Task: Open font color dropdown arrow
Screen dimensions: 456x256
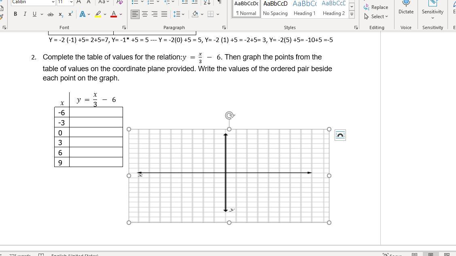Action: point(121,14)
